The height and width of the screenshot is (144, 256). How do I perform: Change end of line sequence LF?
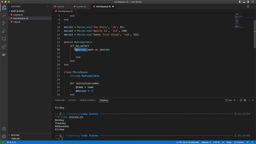pos(223,142)
